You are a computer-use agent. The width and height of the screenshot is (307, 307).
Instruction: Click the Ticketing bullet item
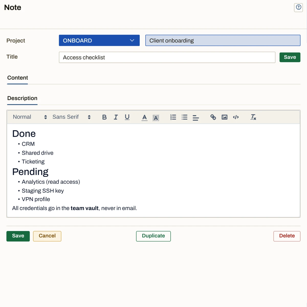pyautogui.click(x=33, y=162)
